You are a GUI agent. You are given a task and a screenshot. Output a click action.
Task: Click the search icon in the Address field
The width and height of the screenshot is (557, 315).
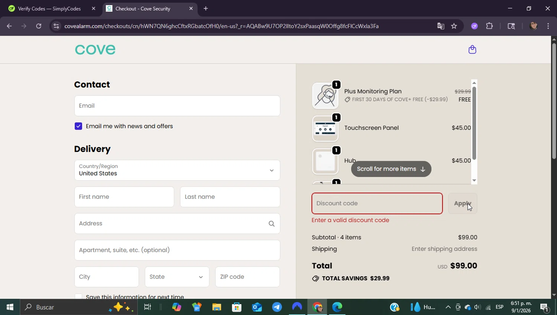271,224
